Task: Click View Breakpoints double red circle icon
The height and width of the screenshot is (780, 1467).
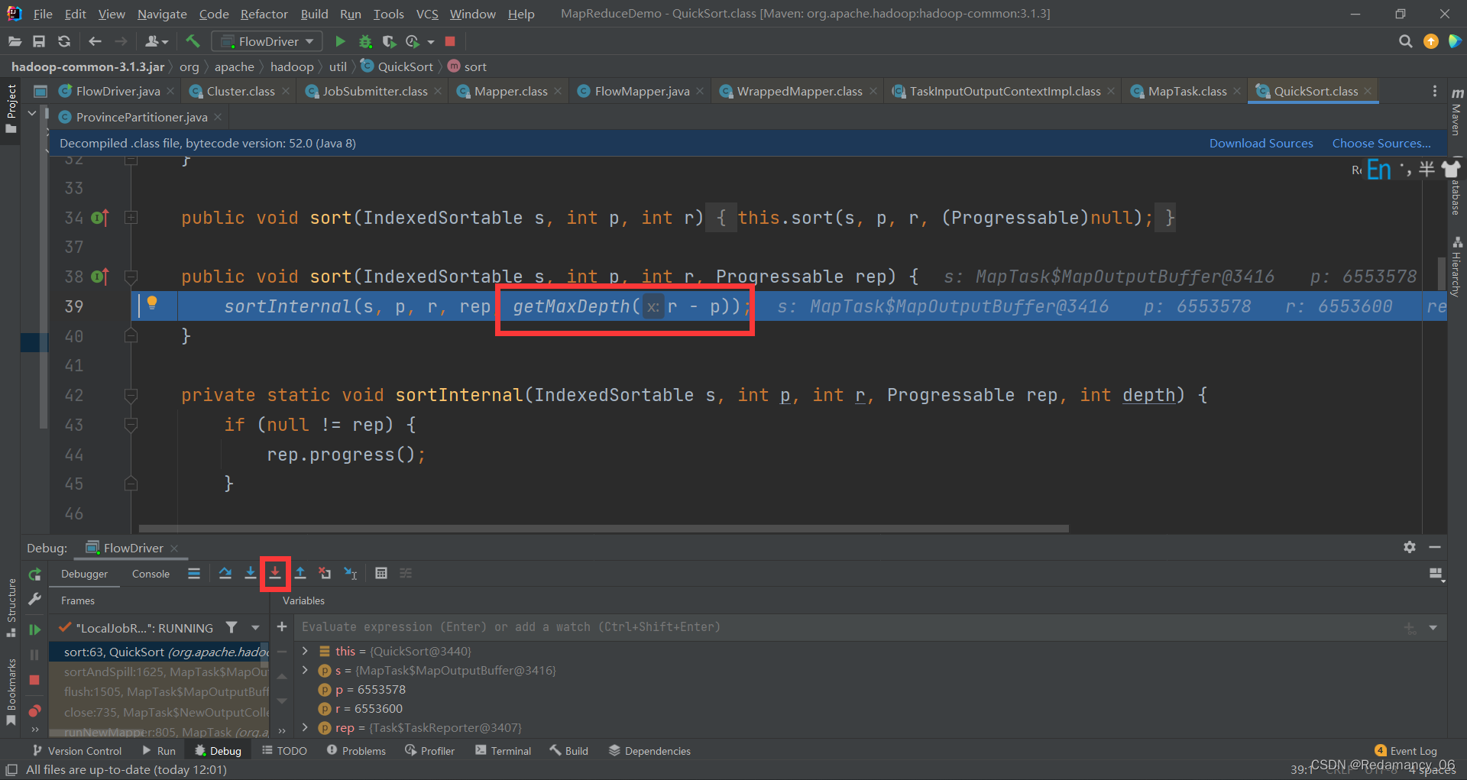Action: [x=34, y=710]
